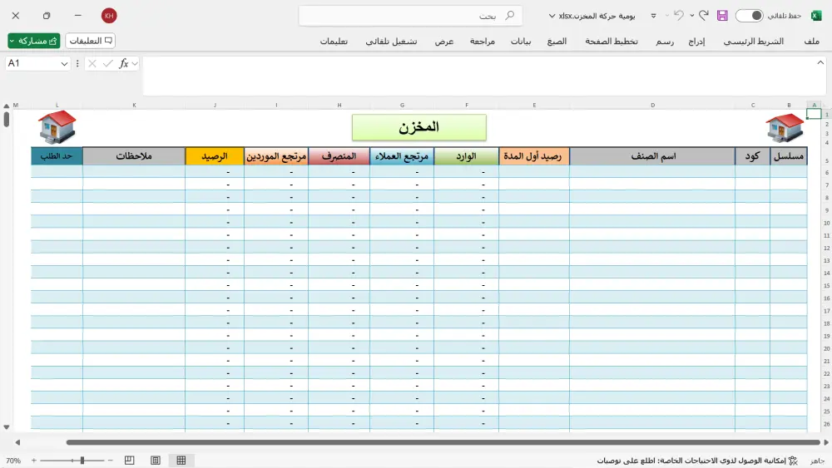Click the search box in the title bar

tap(410, 16)
